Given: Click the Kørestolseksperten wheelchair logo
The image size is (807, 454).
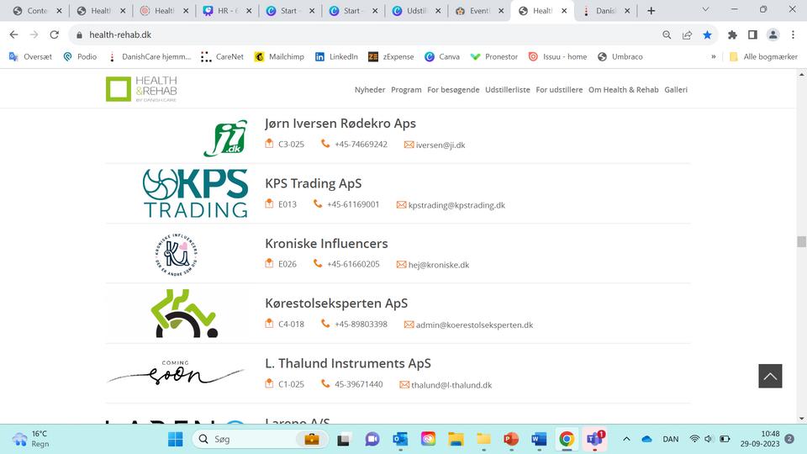Looking at the screenshot, I should (184, 314).
